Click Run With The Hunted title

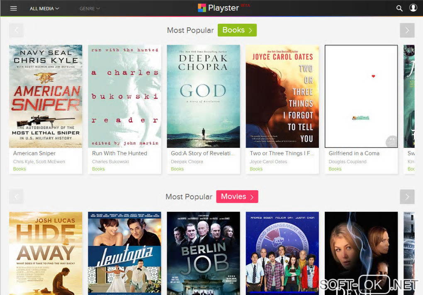119,153
